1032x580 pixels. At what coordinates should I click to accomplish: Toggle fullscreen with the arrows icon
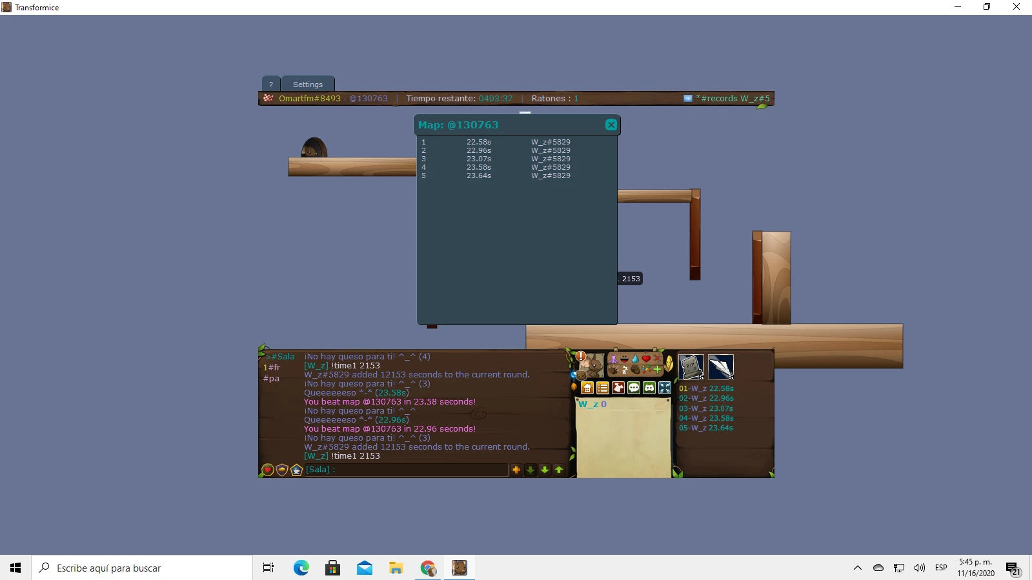click(x=665, y=388)
